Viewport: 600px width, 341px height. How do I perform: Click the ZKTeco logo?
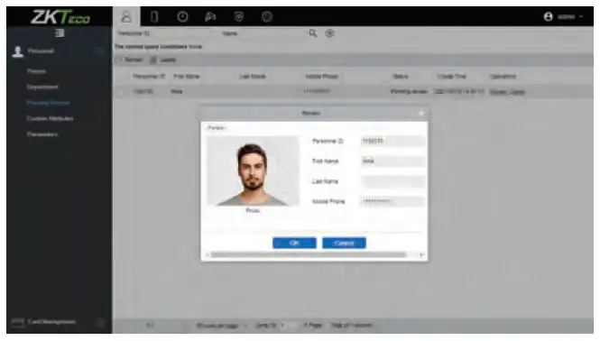click(60, 17)
